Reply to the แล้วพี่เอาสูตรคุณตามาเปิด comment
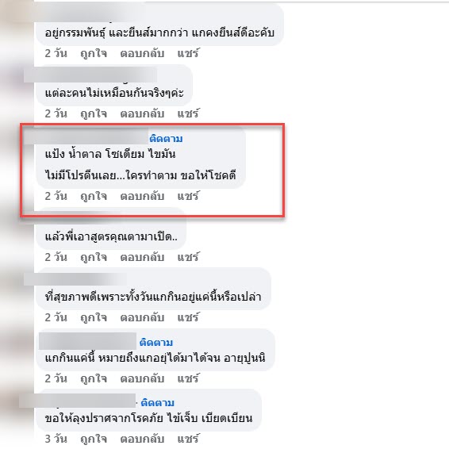This screenshot has height=449, width=449. tap(142, 258)
